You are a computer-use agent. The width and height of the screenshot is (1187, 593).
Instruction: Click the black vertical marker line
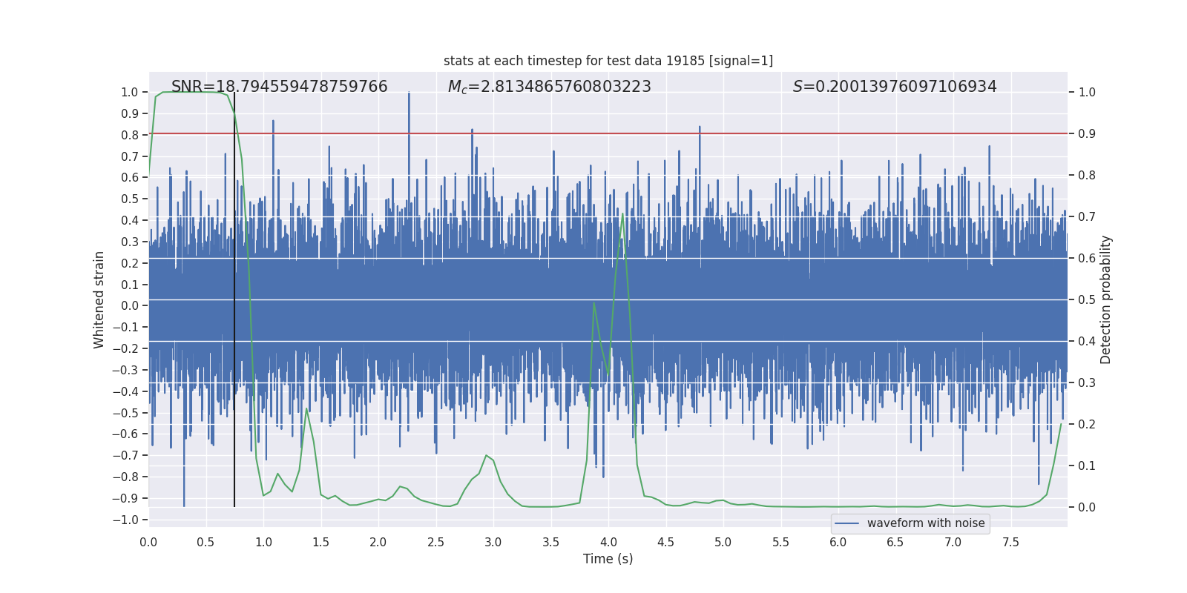tap(234, 299)
